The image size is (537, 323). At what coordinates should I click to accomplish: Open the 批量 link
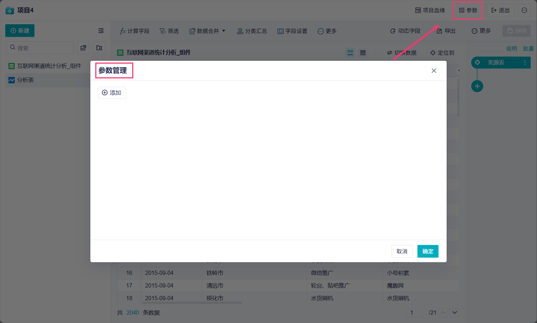coord(528,49)
